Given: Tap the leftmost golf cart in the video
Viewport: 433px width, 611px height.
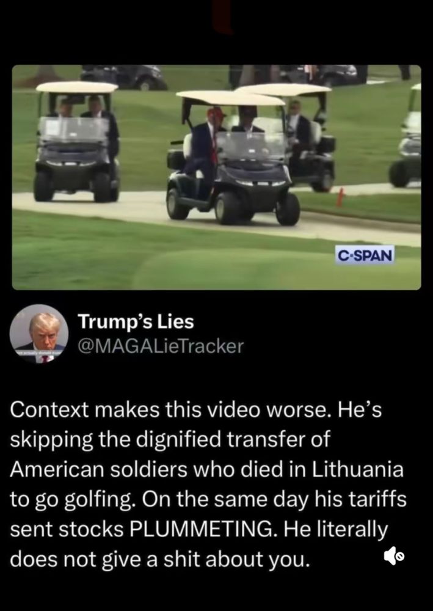Looking at the screenshot, I should tap(76, 142).
